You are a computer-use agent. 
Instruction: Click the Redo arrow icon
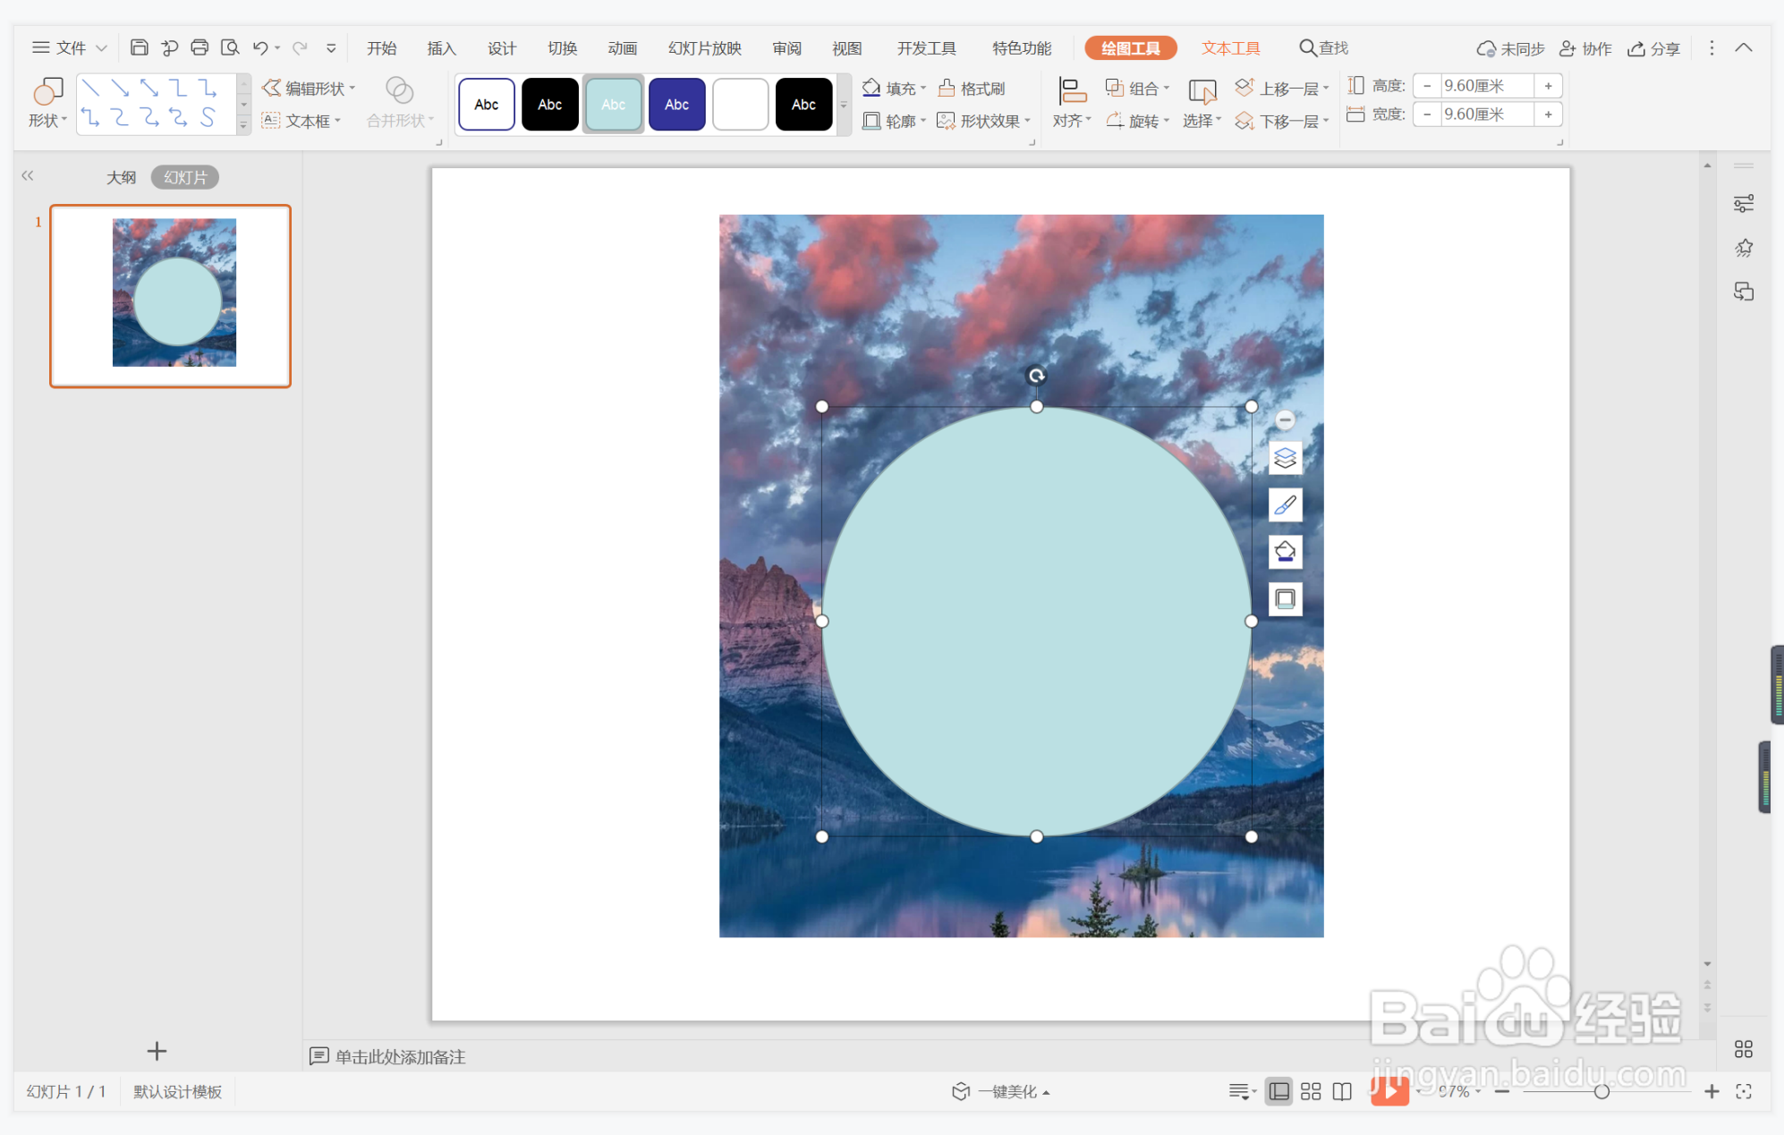point(300,47)
